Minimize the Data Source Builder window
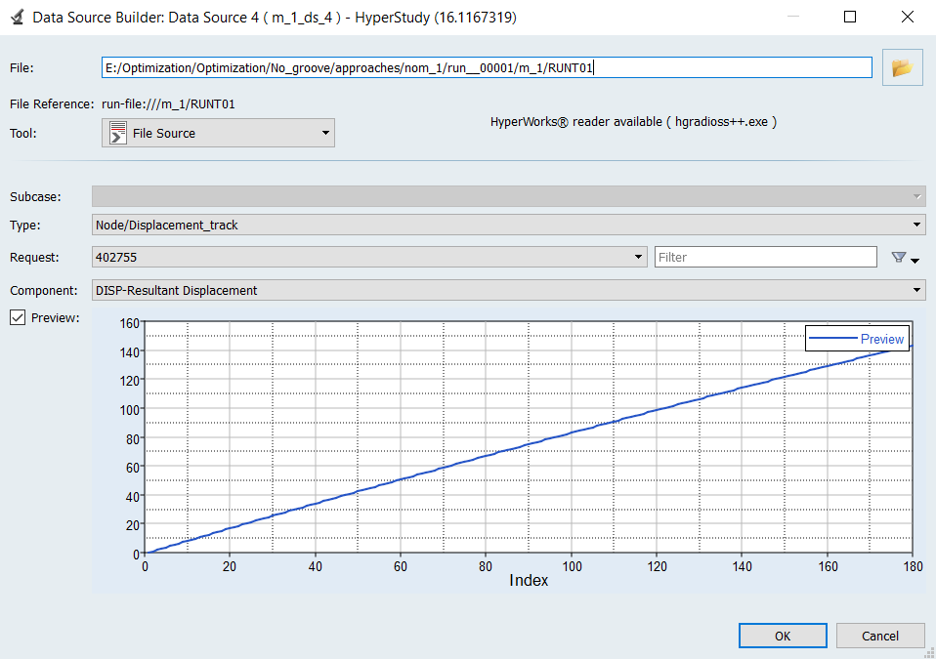 792,17
